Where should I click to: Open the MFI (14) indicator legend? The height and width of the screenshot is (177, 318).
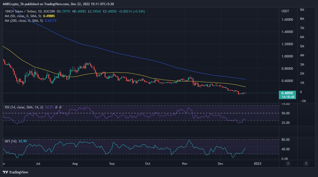click(11, 141)
